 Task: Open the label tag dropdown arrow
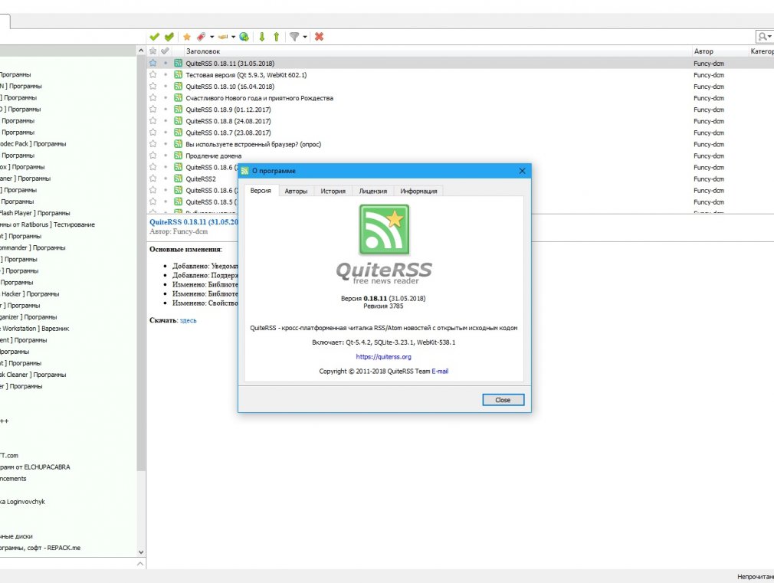212,37
